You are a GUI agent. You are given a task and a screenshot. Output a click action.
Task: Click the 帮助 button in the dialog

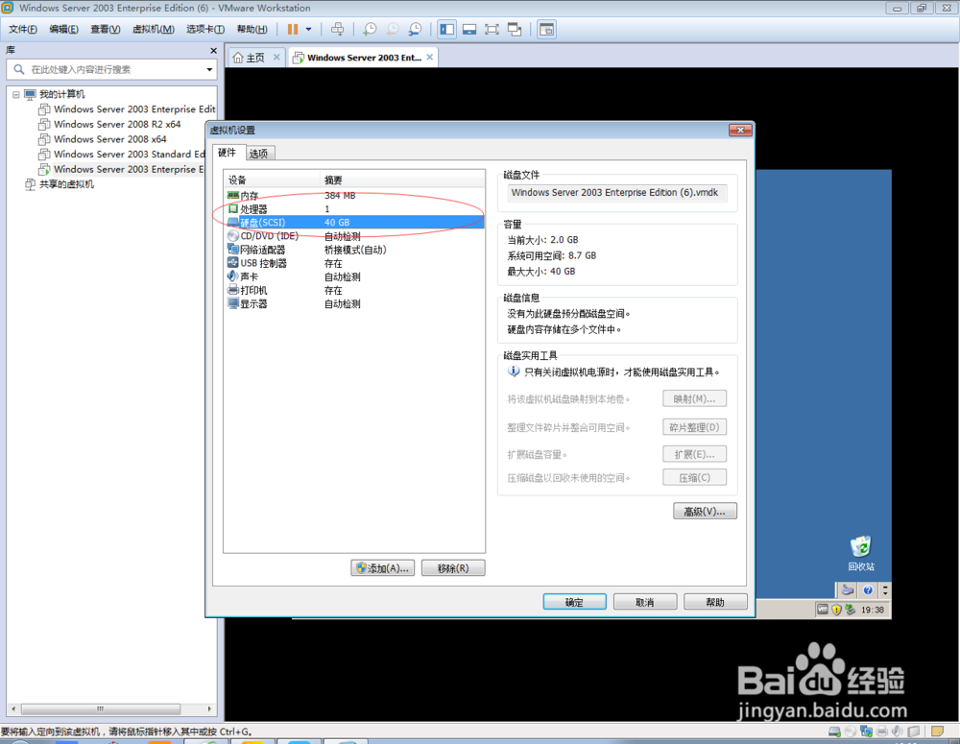click(715, 602)
